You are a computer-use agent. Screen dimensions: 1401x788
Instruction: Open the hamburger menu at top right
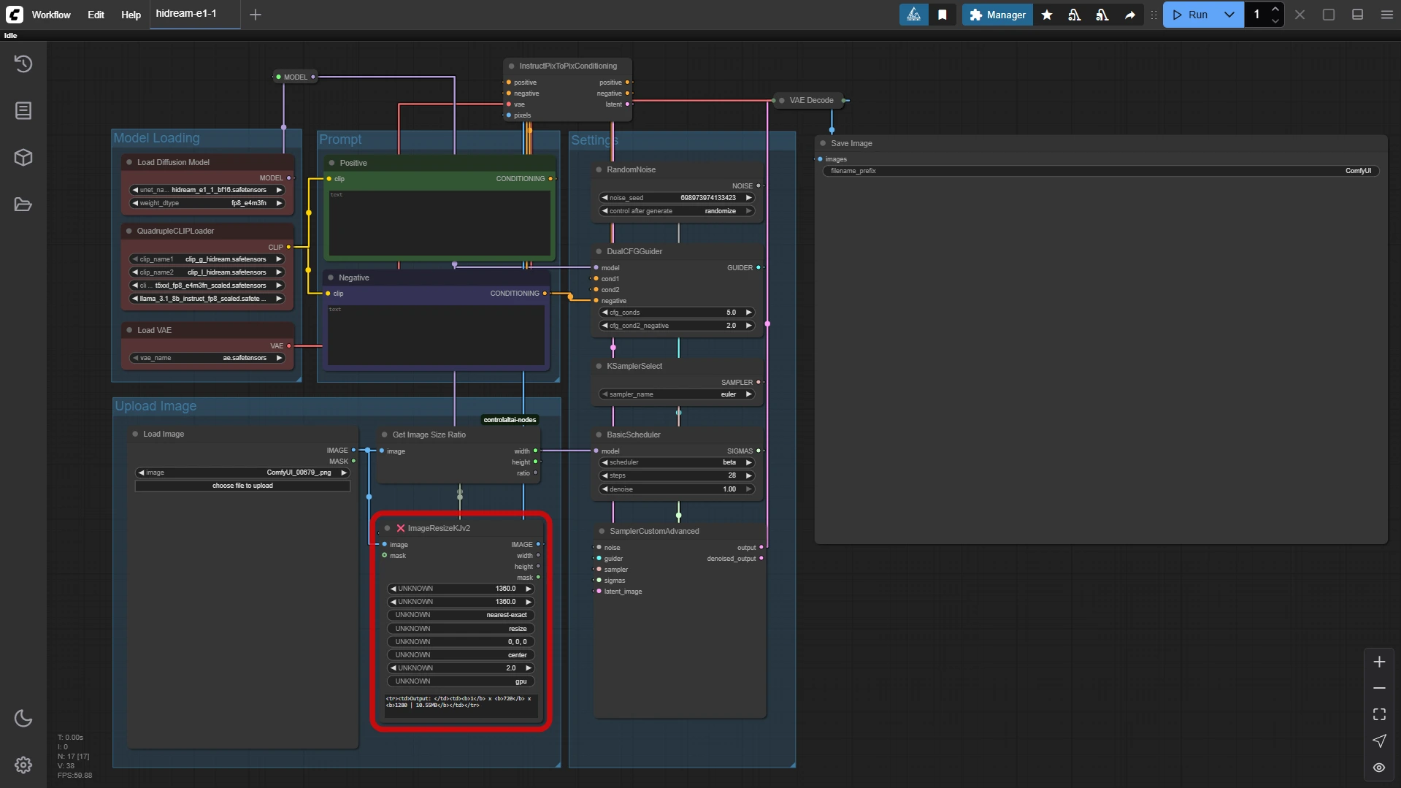pos(1386,15)
